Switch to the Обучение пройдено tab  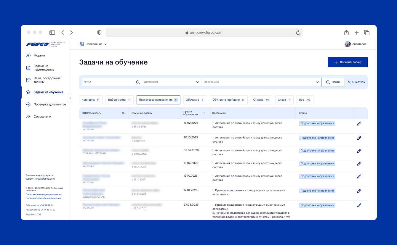[228, 100]
